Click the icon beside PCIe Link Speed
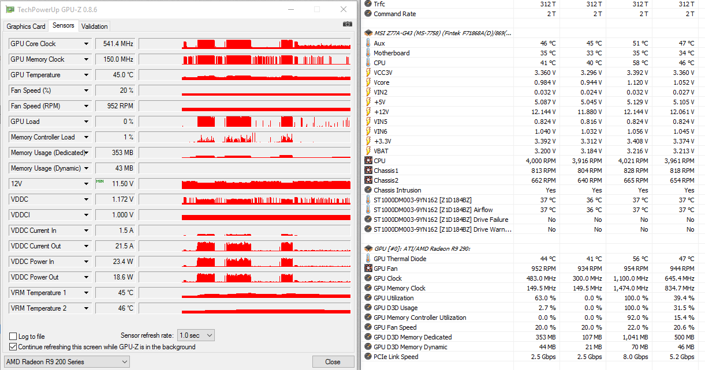Screen dimensions: 705x370 (368, 357)
